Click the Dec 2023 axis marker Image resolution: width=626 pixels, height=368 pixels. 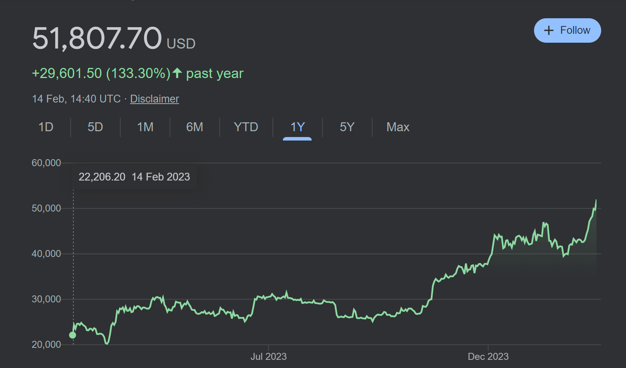tap(488, 356)
